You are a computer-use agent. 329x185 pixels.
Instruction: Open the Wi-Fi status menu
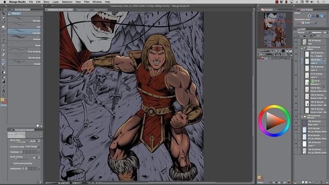[x=307, y=2]
